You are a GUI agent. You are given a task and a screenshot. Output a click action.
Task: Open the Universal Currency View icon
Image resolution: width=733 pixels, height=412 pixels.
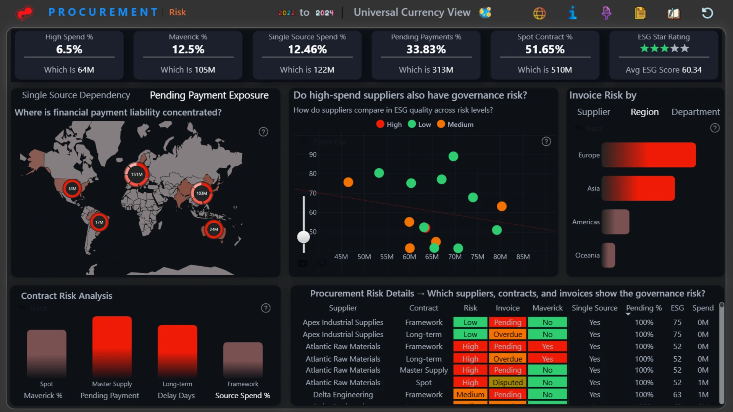coord(485,13)
